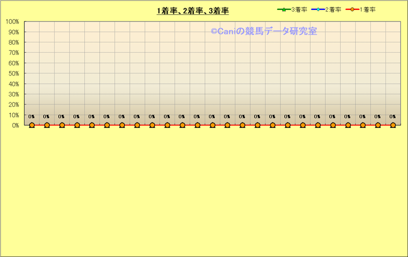Image resolution: width=408 pixels, height=257 pixels.
Task: Click the green triangle 3着率 legend marker
Action: tap(284, 9)
